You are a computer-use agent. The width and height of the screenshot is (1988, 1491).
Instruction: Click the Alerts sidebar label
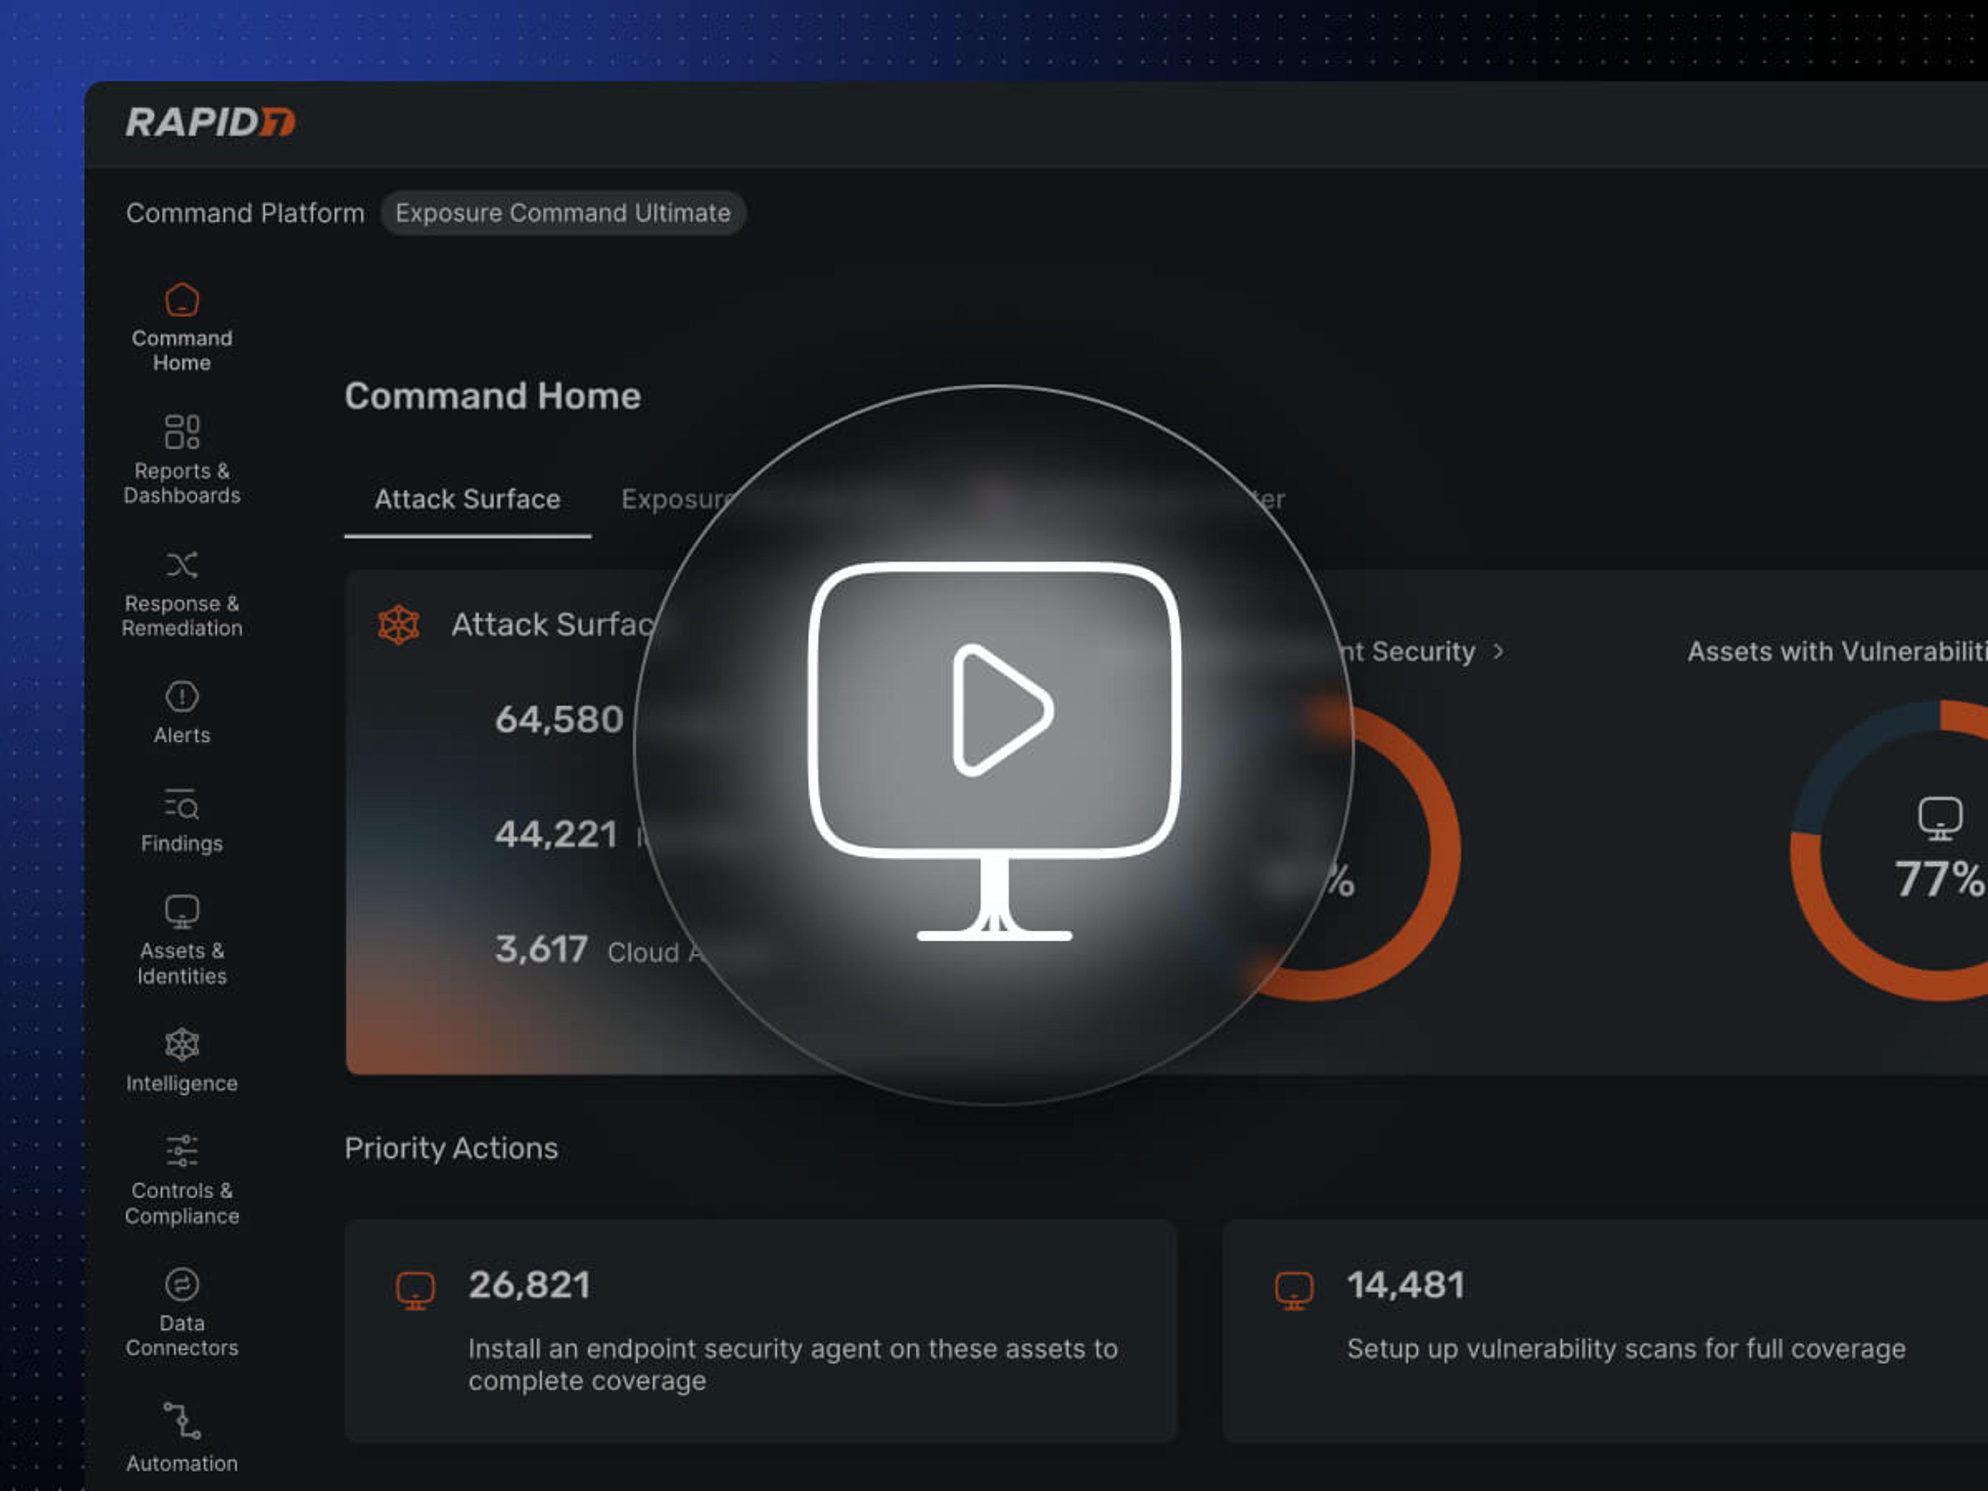click(x=182, y=735)
